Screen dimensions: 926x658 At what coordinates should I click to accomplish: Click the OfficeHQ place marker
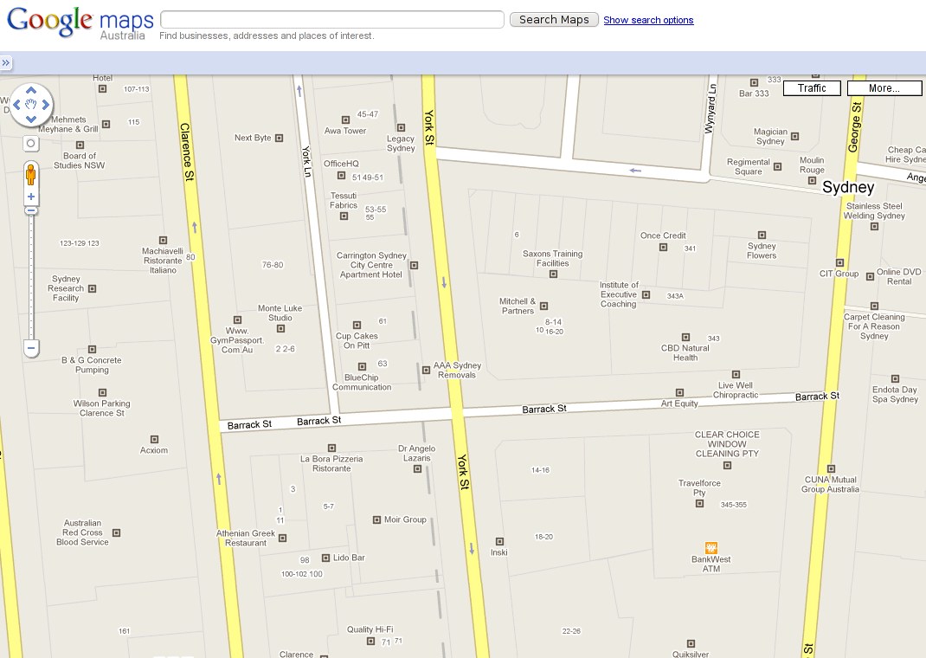pos(341,176)
